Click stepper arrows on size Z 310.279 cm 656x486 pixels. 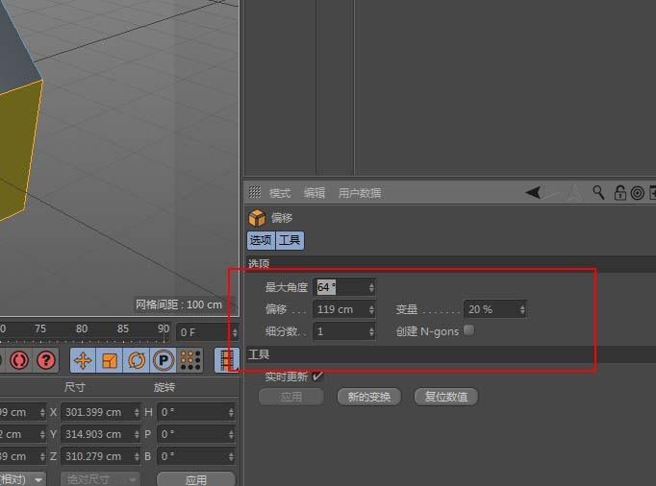(x=137, y=456)
